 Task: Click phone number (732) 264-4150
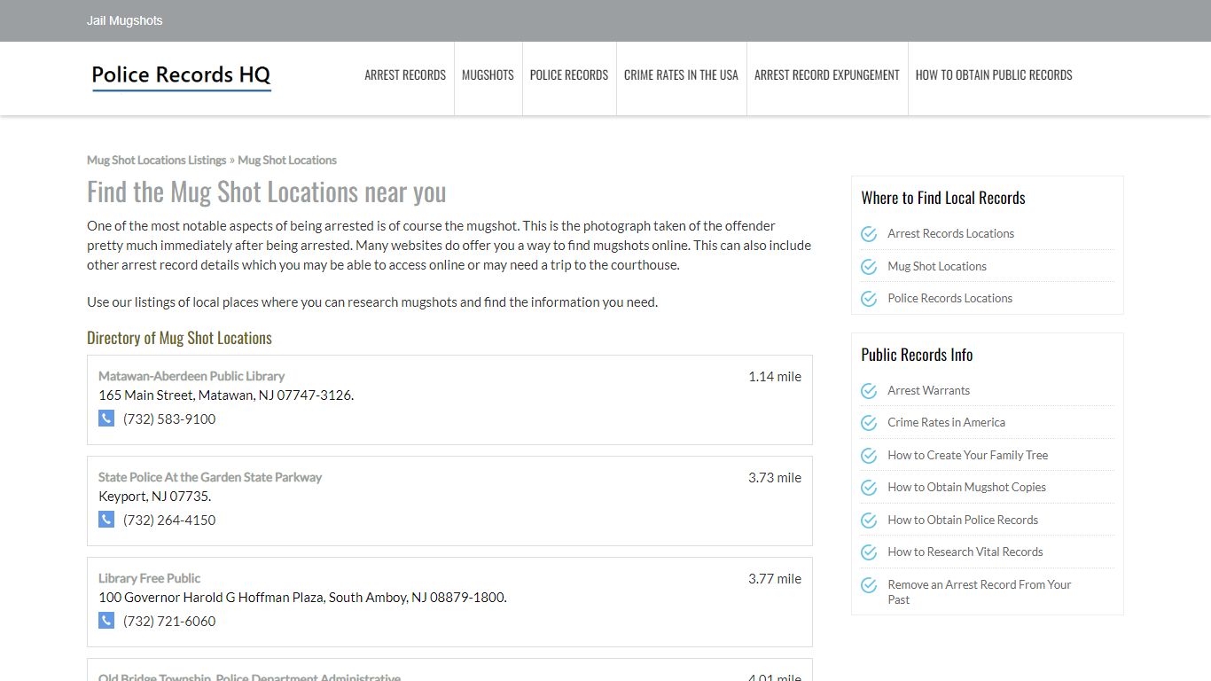click(x=169, y=520)
